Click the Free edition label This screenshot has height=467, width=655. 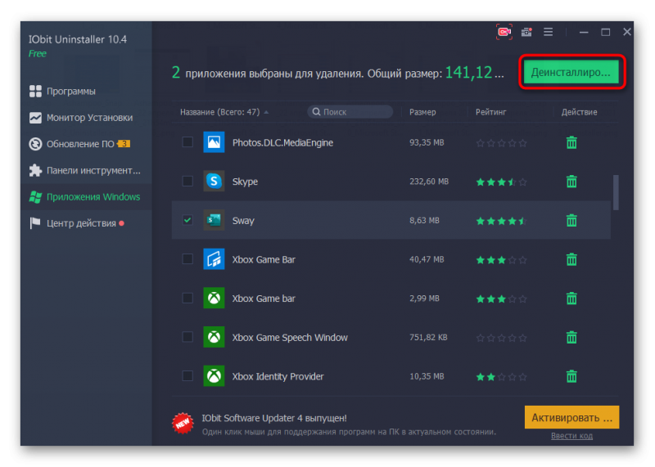pyautogui.click(x=37, y=54)
